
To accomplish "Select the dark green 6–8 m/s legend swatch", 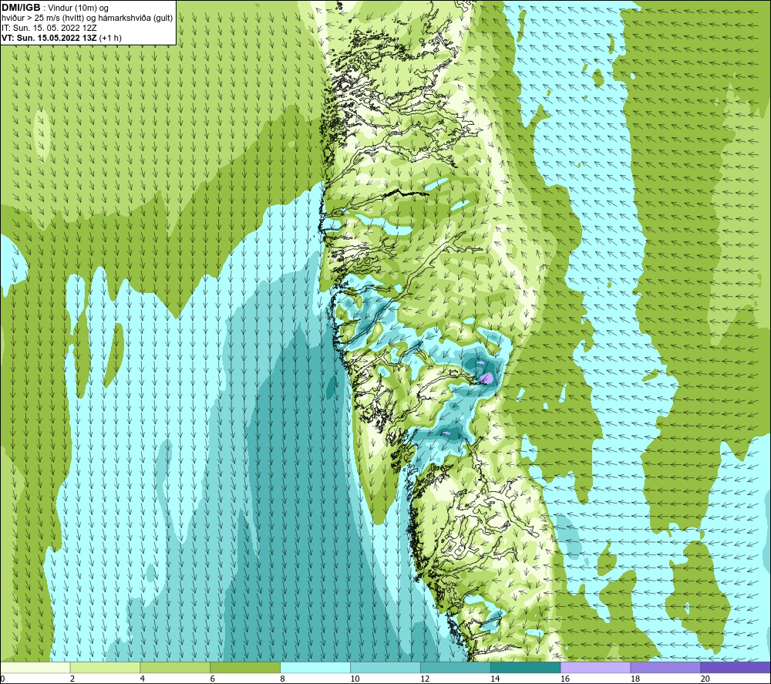I will [245, 667].
